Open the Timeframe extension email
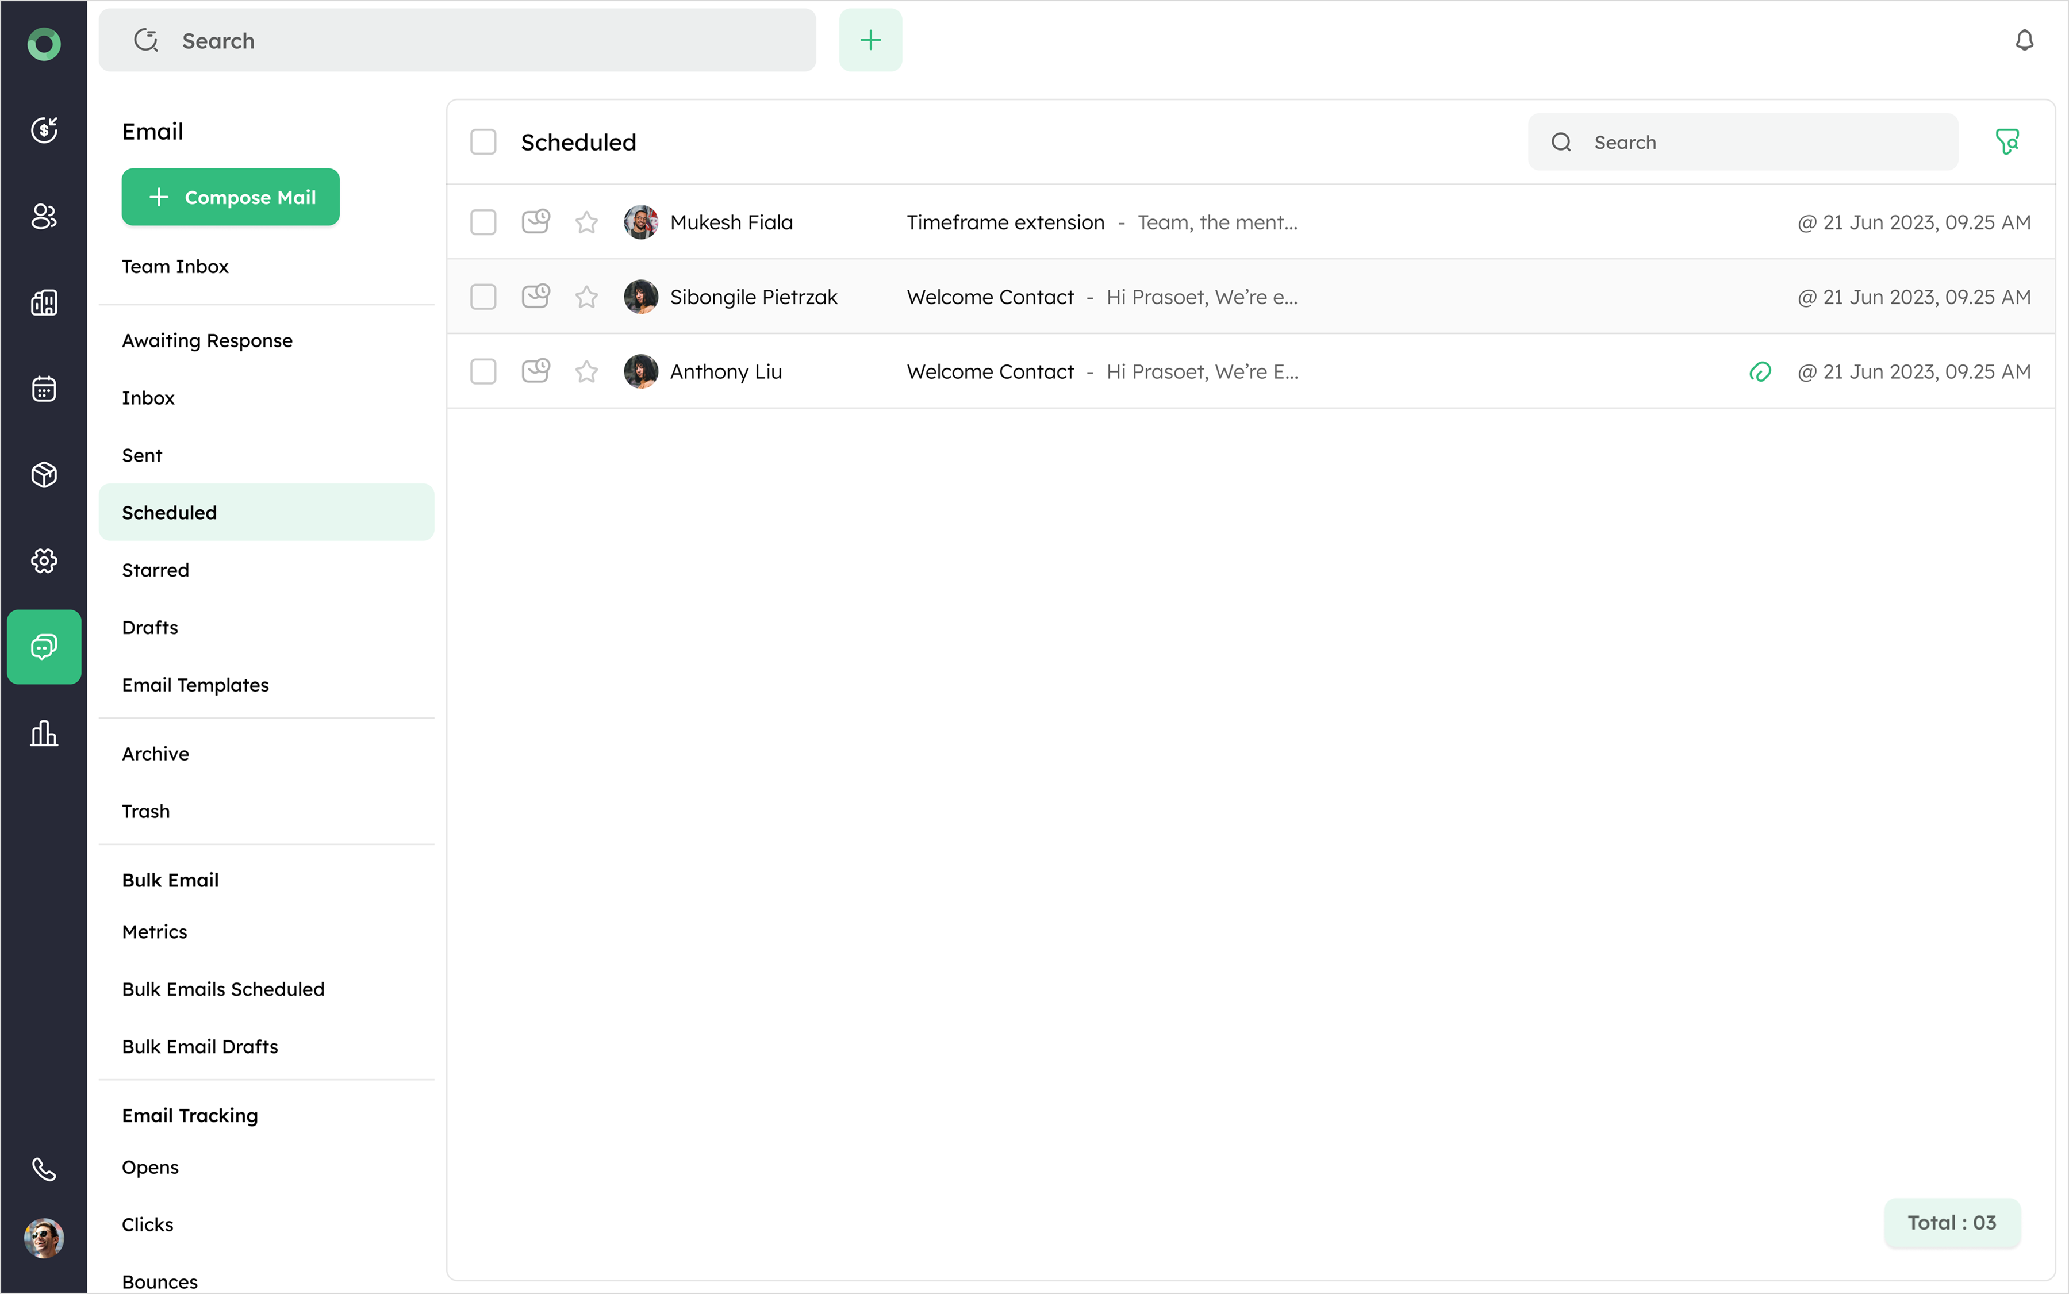 pyautogui.click(x=1004, y=222)
